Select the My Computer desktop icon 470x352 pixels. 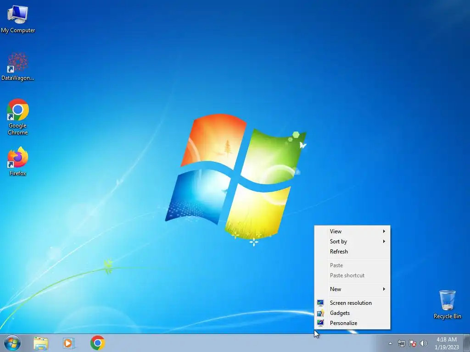pos(18,18)
